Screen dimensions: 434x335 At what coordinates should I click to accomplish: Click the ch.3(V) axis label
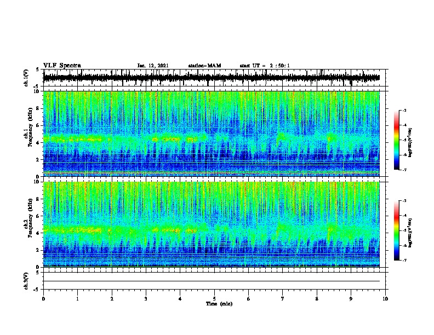coord(26,281)
